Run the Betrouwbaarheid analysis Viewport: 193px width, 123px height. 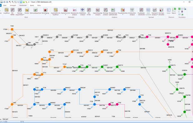tap(36, 11)
